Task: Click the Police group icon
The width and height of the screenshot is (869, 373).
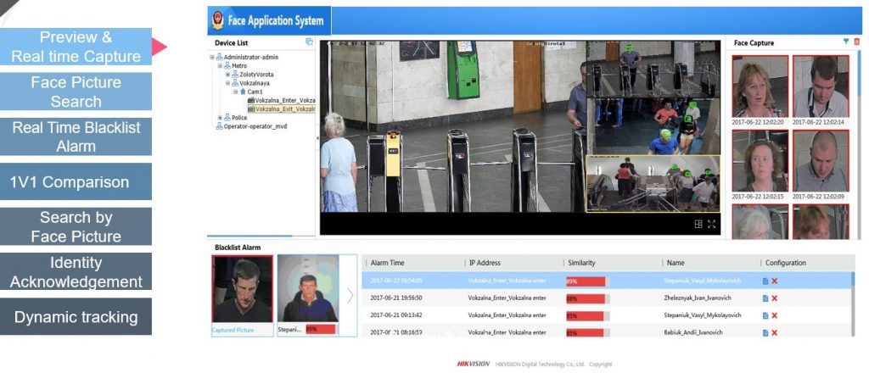Action: point(227,117)
